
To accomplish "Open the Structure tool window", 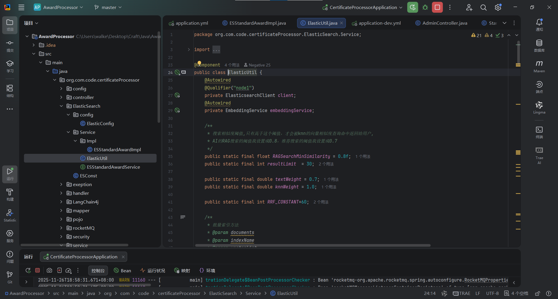I will [x=10, y=91].
